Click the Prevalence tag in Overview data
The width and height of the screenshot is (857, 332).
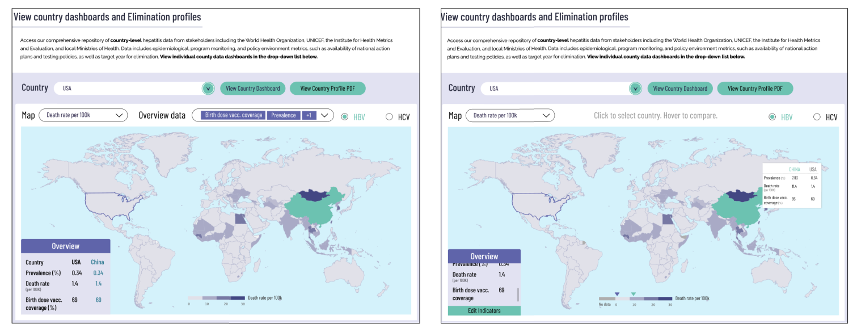coord(283,115)
